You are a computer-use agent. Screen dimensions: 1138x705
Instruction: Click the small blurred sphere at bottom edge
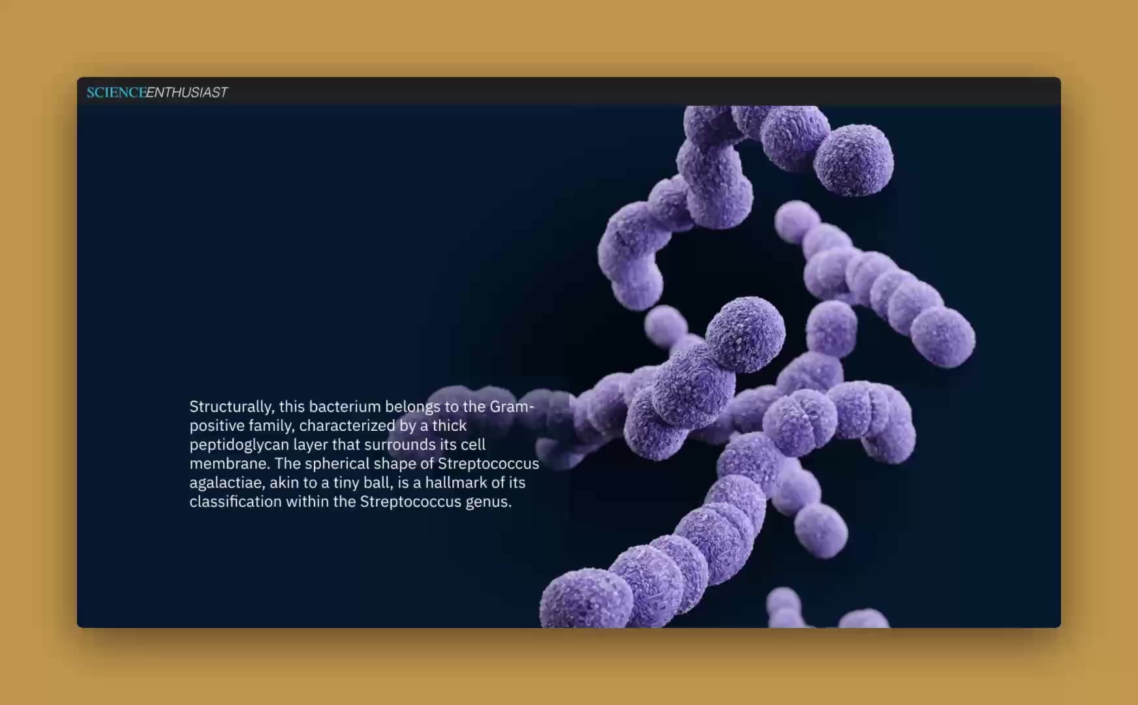(783, 604)
